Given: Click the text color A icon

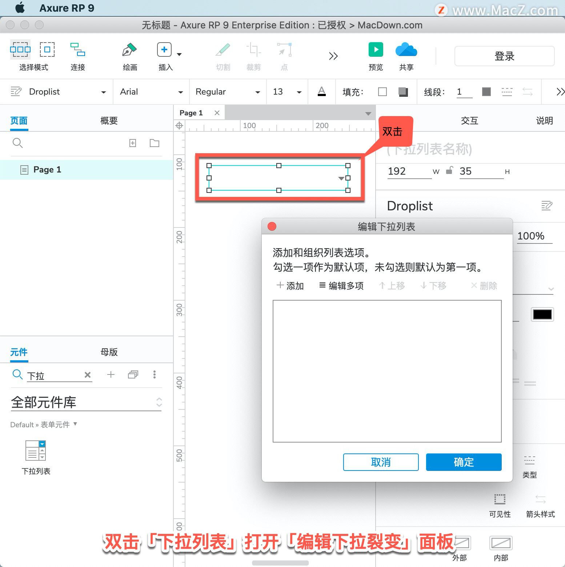Looking at the screenshot, I should [322, 91].
